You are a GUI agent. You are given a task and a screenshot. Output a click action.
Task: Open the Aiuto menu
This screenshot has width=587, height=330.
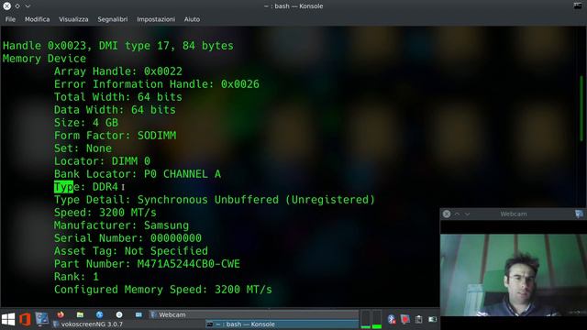coord(192,19)
